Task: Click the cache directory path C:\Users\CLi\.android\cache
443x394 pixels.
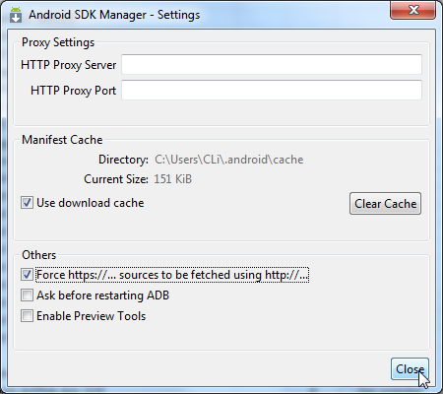Action: coord(229,160)
